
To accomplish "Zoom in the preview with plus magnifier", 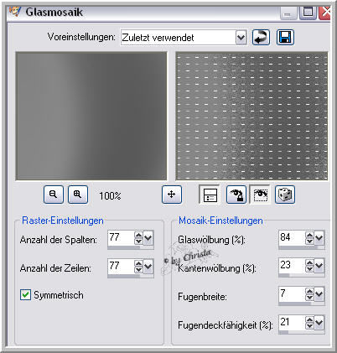I will pos(78,195).
